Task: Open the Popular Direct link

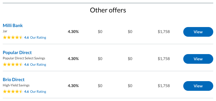Action: 17,52
